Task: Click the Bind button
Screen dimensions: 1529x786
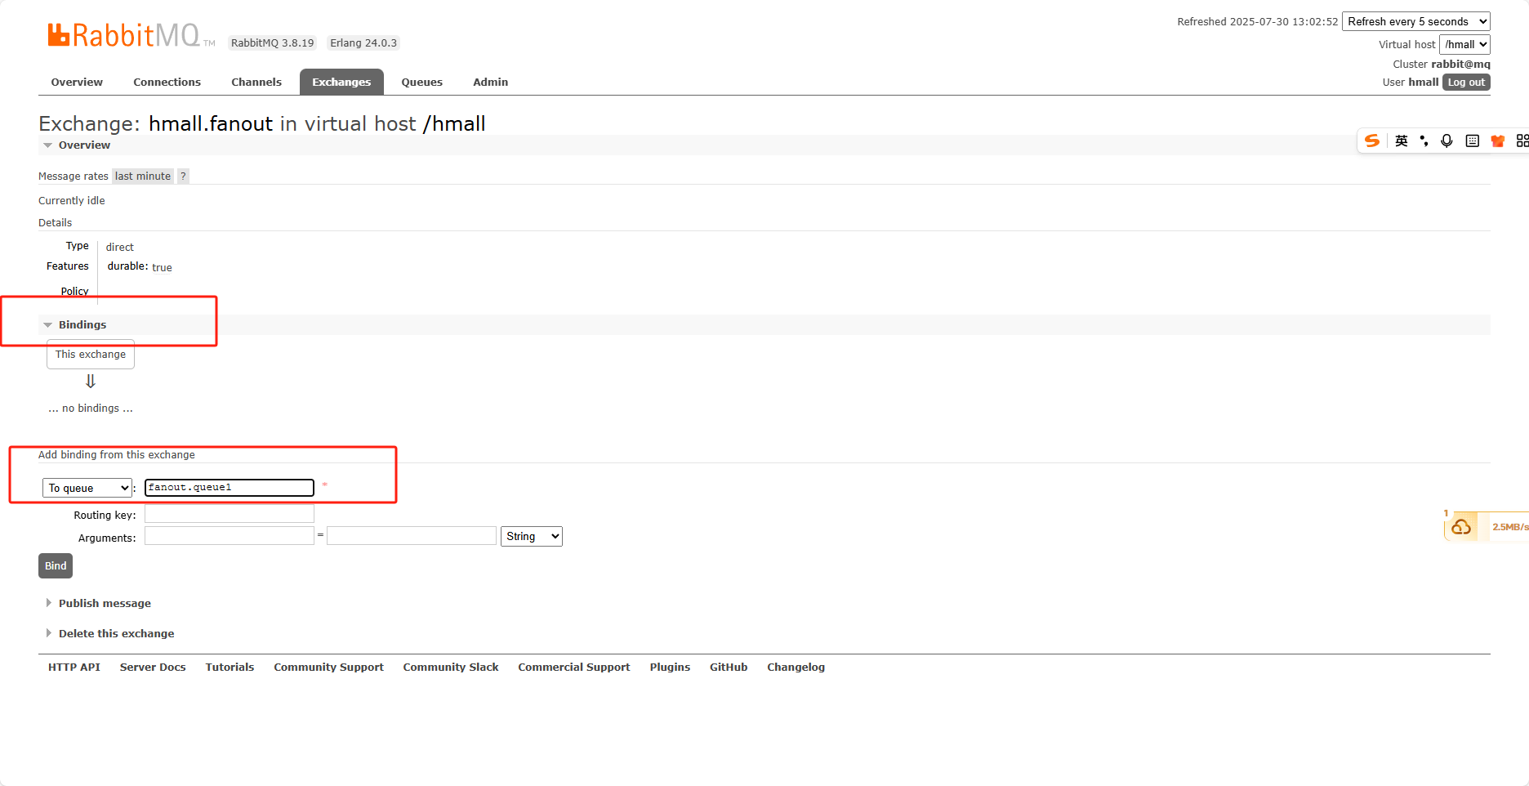Action: 56,565
